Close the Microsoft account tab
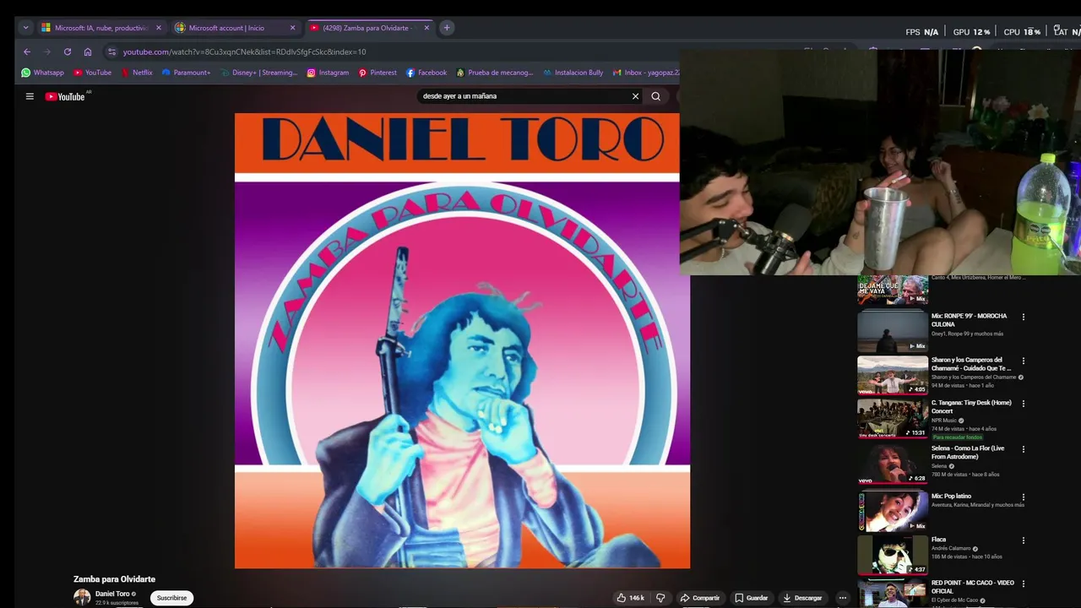This screenshot has width=1081, height=608. (293, 28)
